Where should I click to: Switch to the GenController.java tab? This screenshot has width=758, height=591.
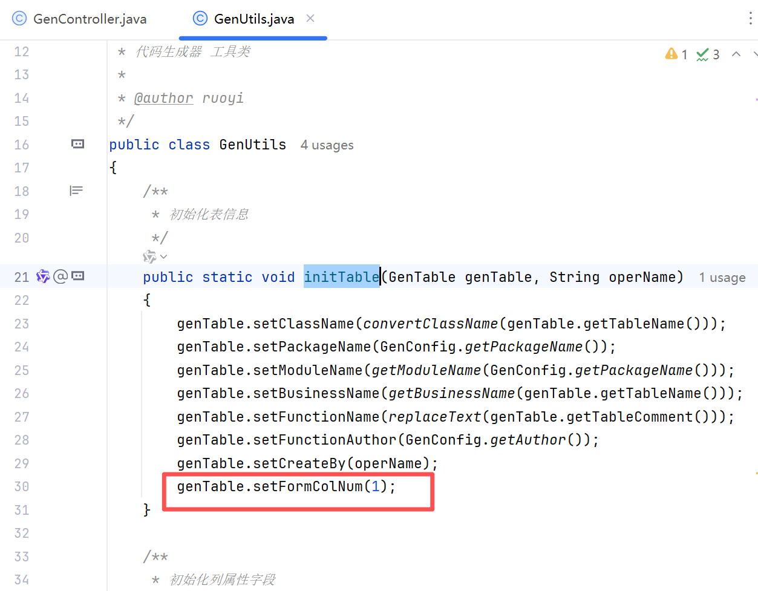[x=79, y=19]
